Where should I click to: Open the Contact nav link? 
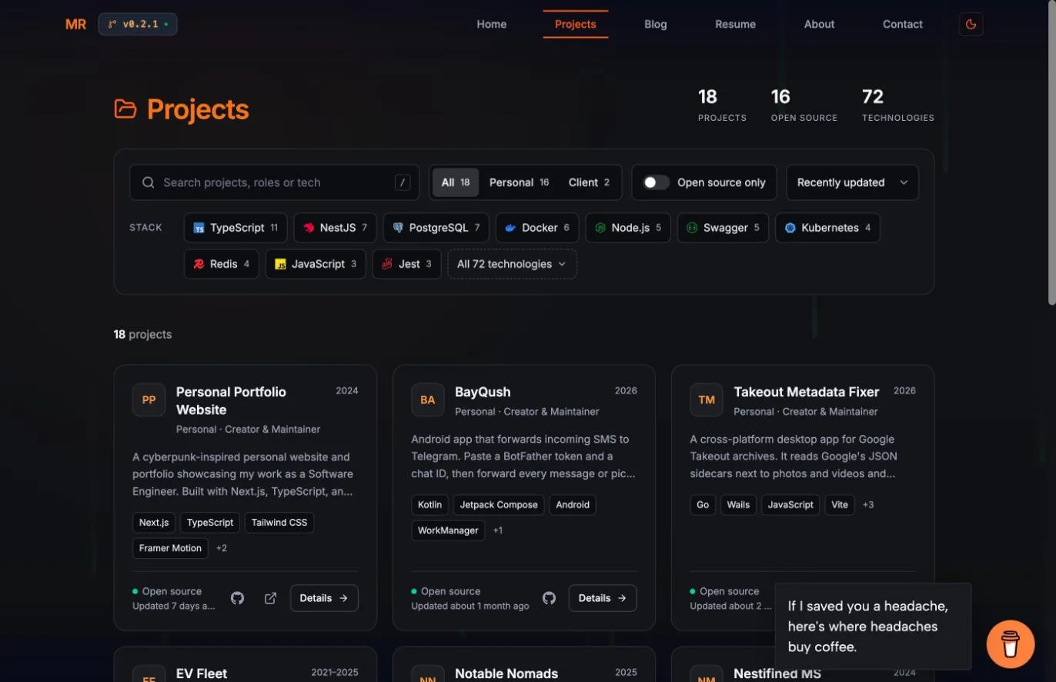click(903, 24)
